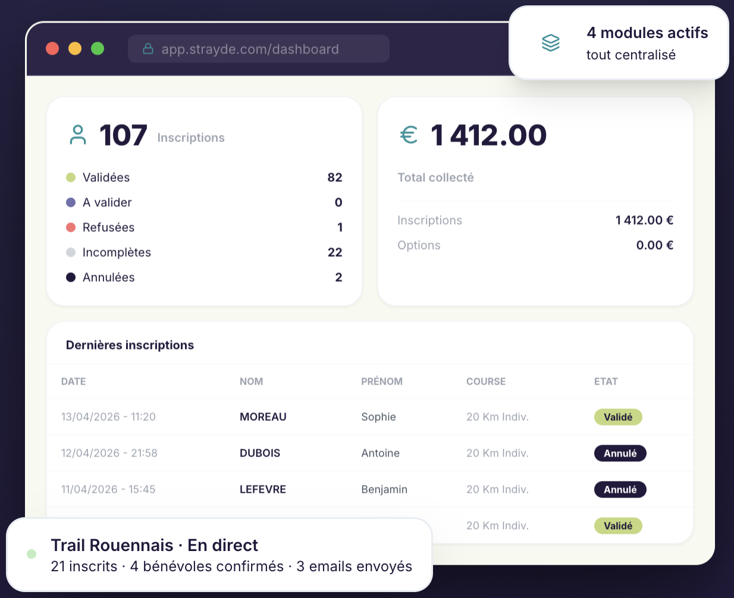Click the Annulé badge for Benjamin Lefevre

click(620, 489)
